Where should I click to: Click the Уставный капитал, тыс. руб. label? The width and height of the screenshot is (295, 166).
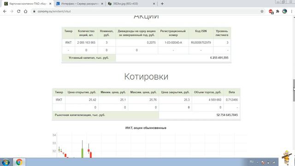tap(88, 58)
